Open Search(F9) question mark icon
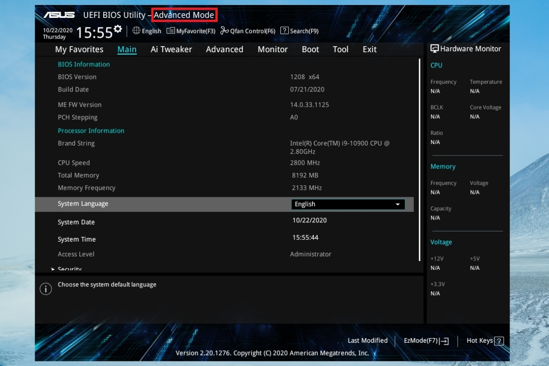 click(284, 31)
